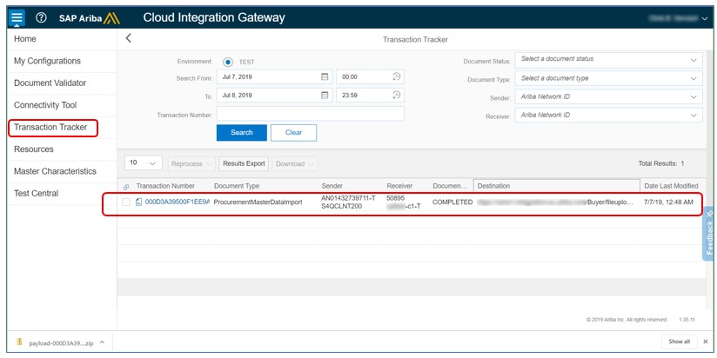Screen dimensions: 717x358
Task: Open the hamburger navigation menu
Action: 17,17
